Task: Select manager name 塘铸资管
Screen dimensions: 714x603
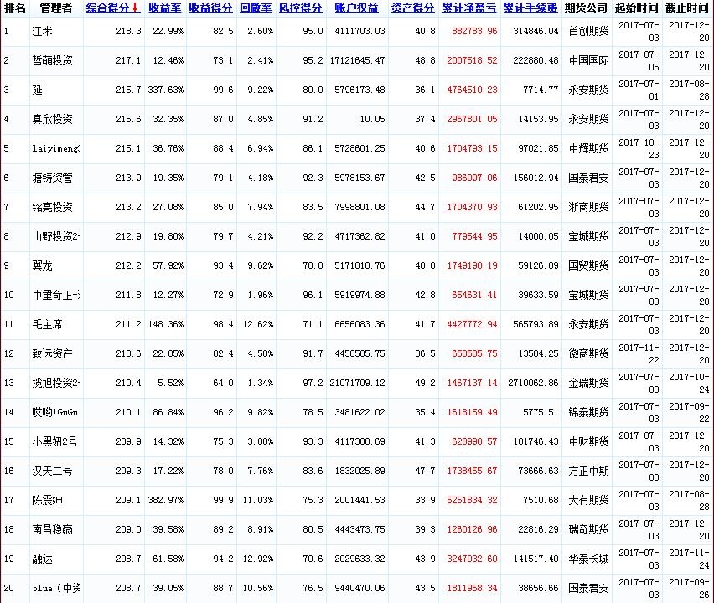Action: [52, 178]
